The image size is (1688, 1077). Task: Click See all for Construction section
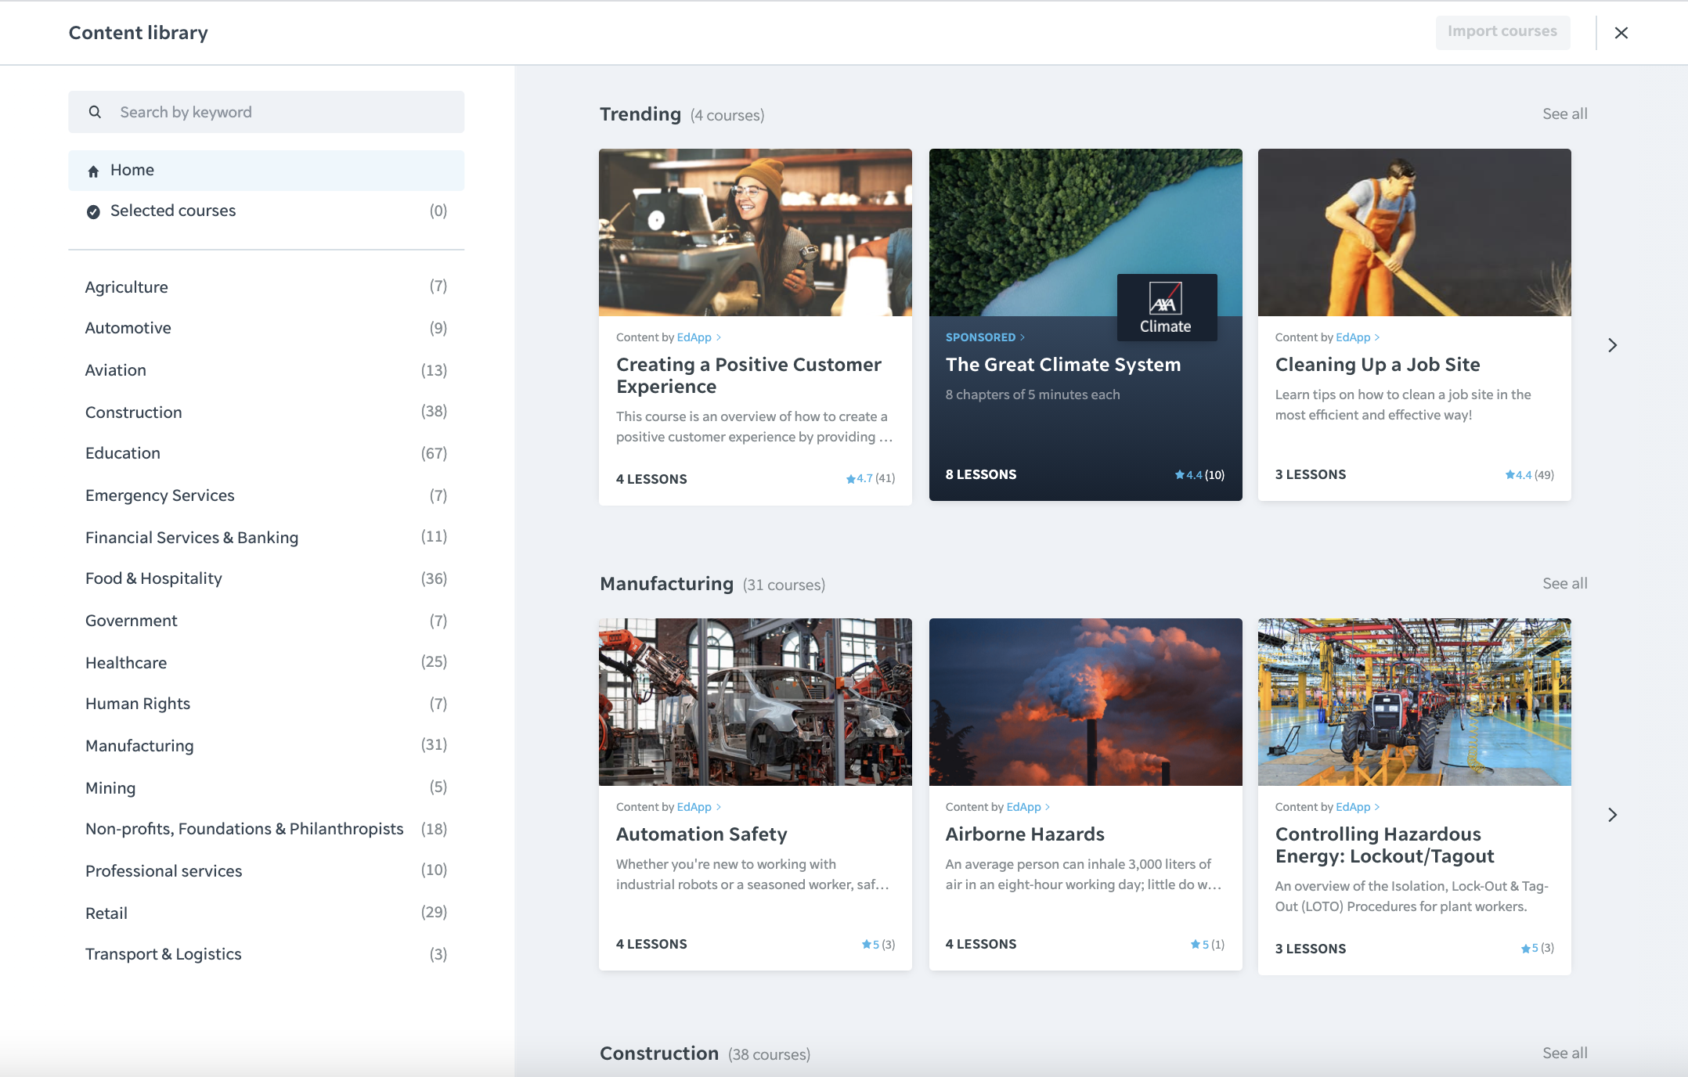(1564, 1053)
